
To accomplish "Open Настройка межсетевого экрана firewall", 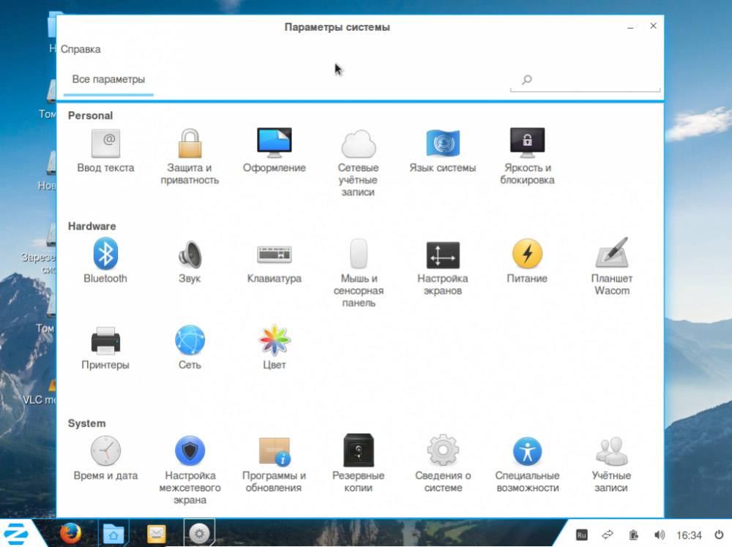I will tap(190, 453).
